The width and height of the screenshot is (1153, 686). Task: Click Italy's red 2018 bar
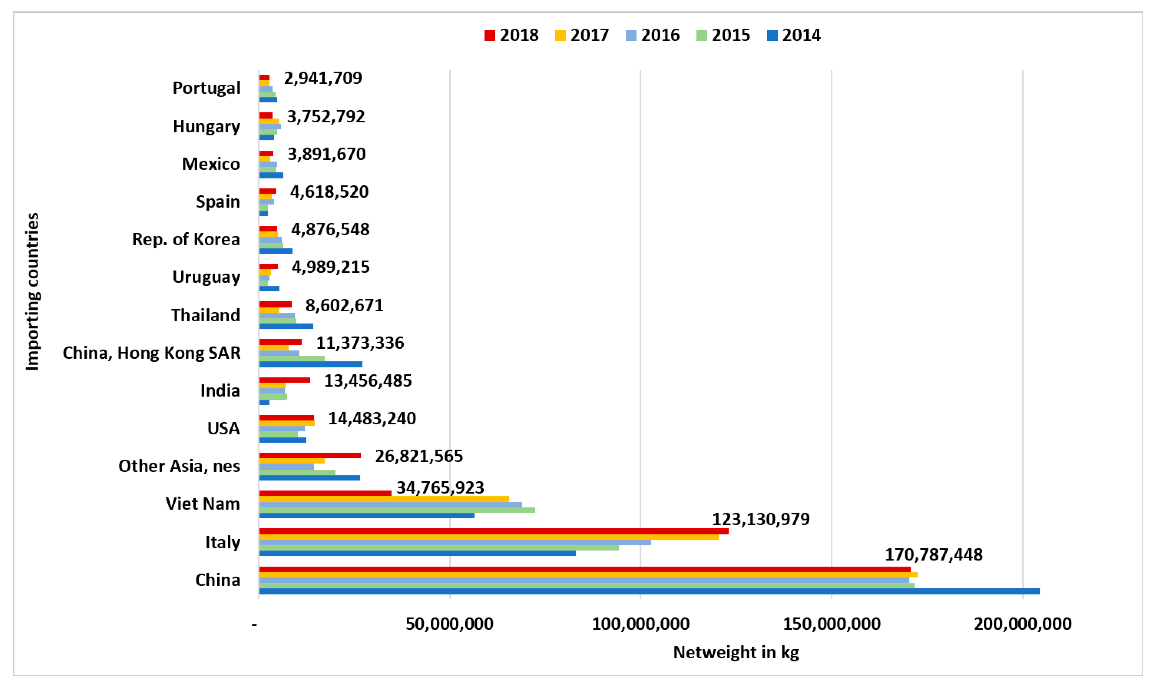coord(494,532)
